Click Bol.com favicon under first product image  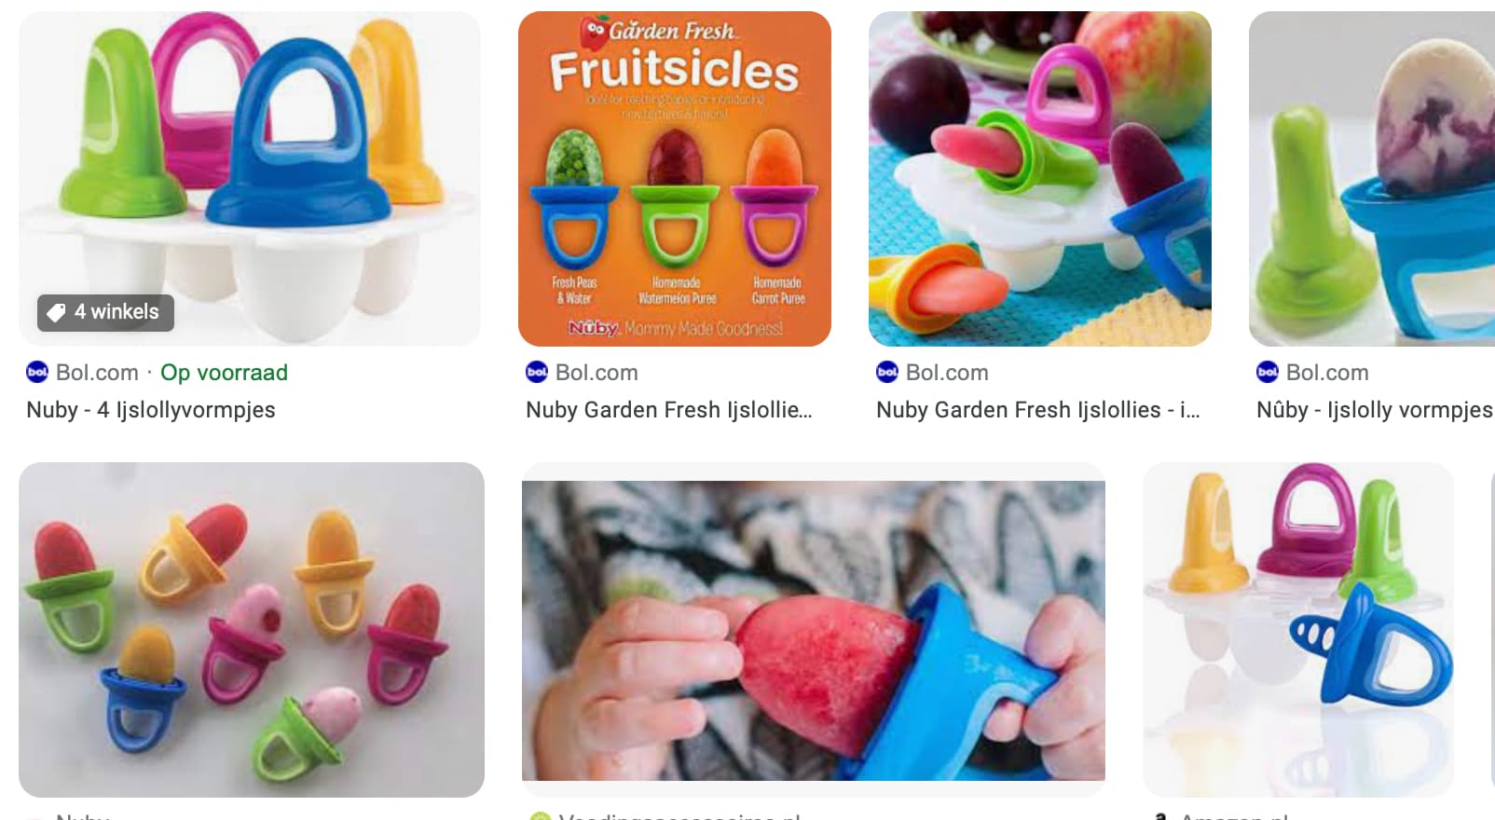point(37,373)
